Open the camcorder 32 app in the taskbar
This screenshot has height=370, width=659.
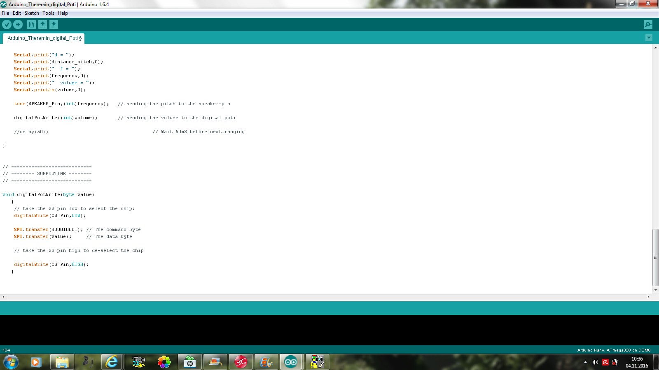pos(139,362)
